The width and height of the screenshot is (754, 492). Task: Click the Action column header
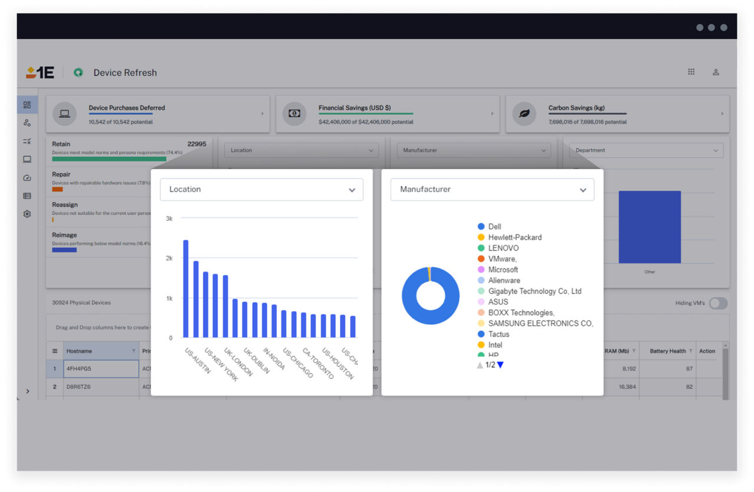pyautogui.click(x=707, y=351)
